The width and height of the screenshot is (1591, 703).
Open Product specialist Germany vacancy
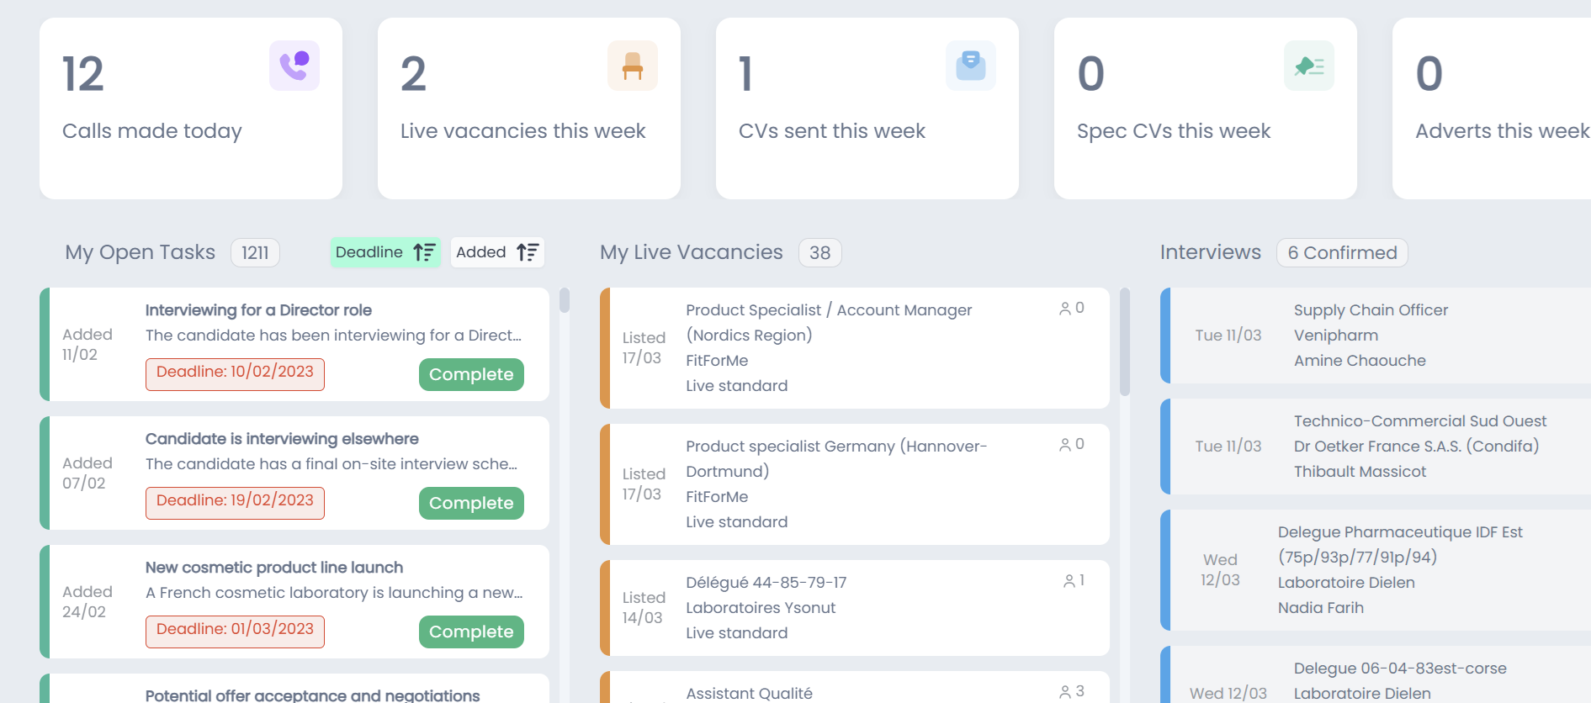835,447
